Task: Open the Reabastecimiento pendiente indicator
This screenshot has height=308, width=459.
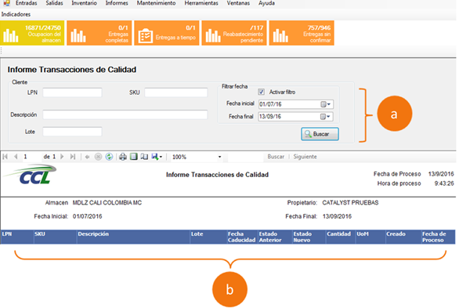Action: pyautogui.click(x=234, y=33)
